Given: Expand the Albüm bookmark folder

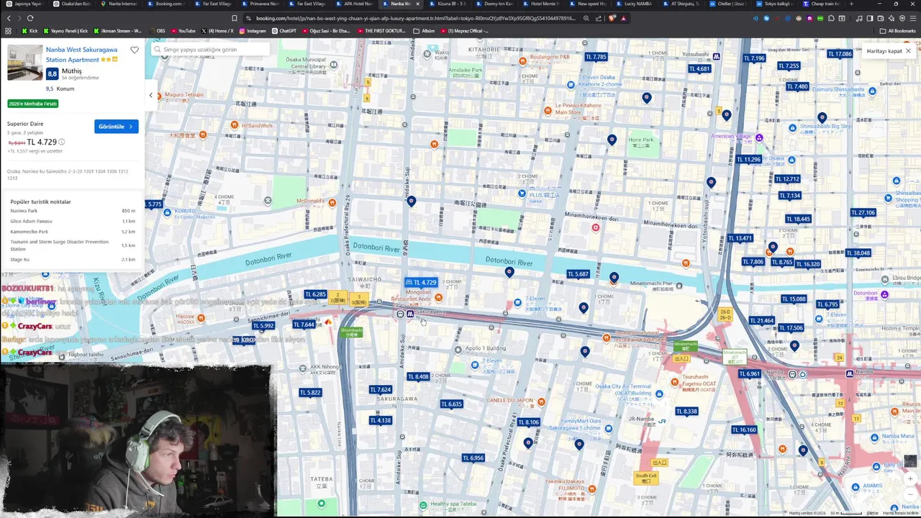Looking at the screenshot, I should point(425,31).
